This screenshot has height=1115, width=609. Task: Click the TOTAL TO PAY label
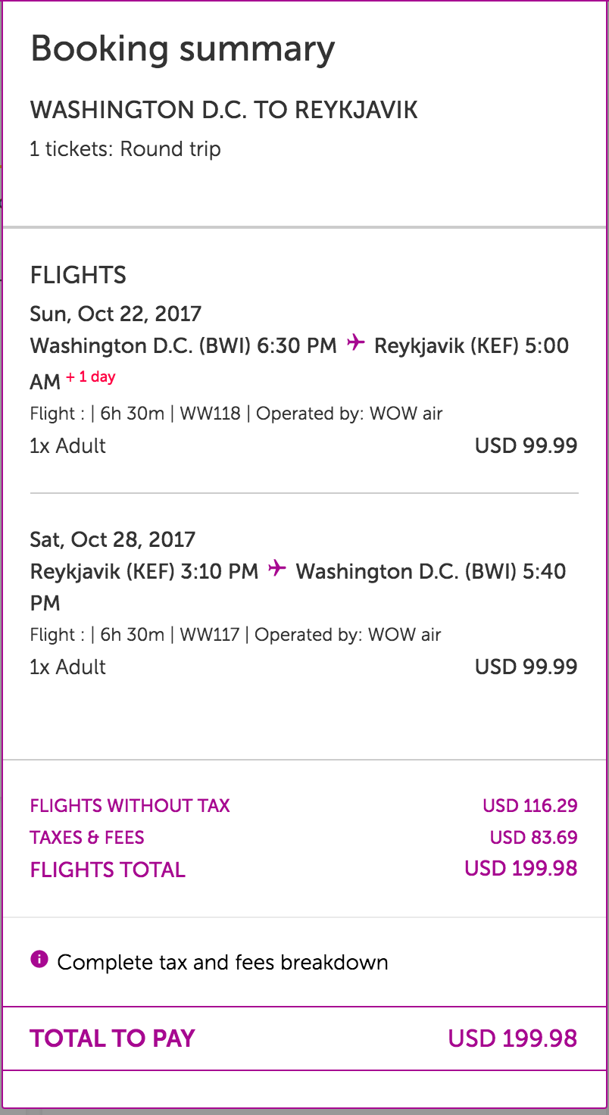[x=112, y=1038]
